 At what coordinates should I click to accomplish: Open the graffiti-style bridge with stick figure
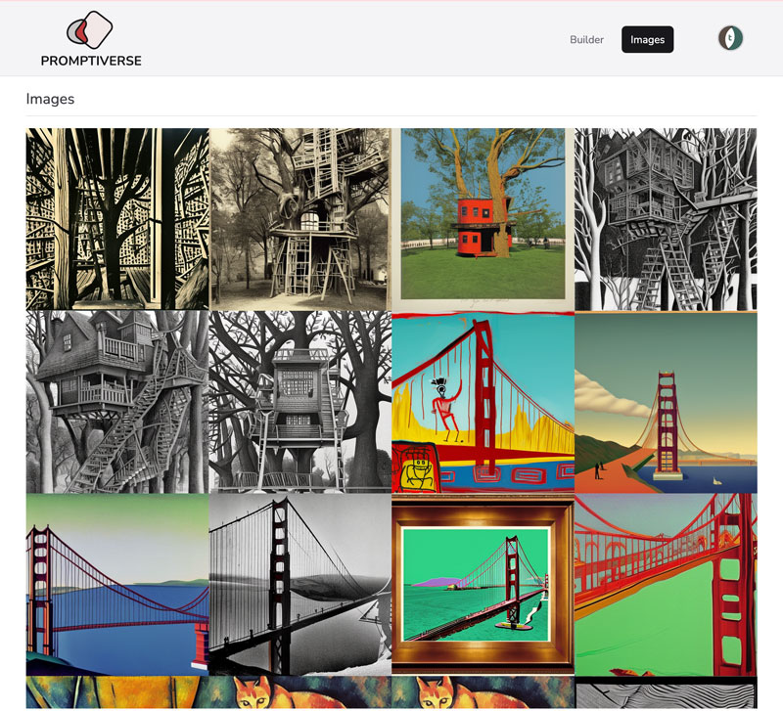coord(483,402)
